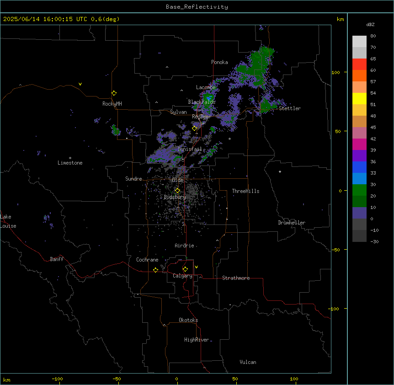This screenshot has height=385, width=394.
Task: Click the Sylvan label
Action: click(x=178, y=112)
